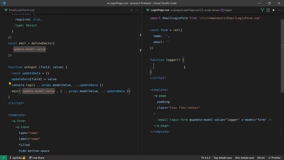Click the 'flex flex-center' class value
This screenshot has height=160, width=284.
(184, 108)
